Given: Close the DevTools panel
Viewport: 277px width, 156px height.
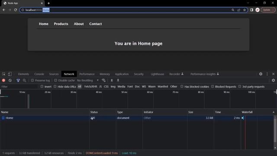Looking at the screenshot, I should (x=273, y=74).
